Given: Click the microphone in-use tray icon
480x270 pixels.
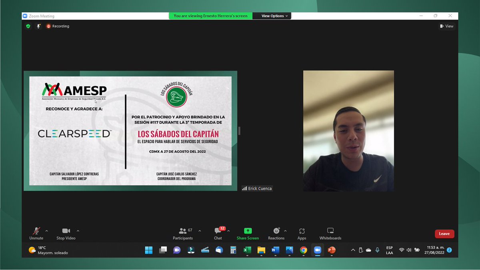Looking at the screenshot, I should point(377,250).
